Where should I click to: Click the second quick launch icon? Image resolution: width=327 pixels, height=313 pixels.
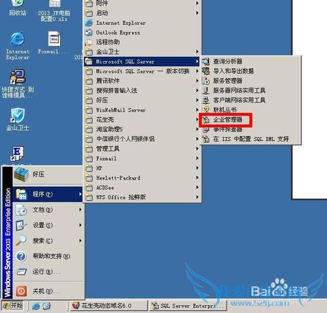coord(46,306)
